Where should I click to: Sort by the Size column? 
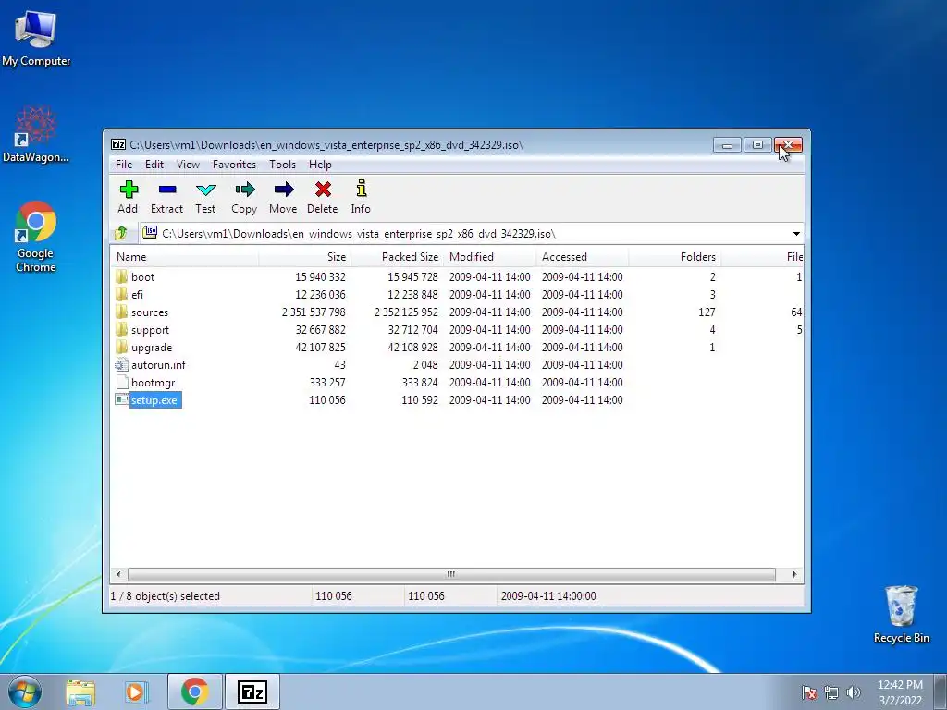click(305, 257)
